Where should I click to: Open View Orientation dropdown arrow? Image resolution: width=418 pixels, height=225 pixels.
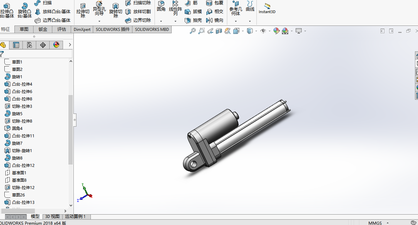tap(243, 31)
